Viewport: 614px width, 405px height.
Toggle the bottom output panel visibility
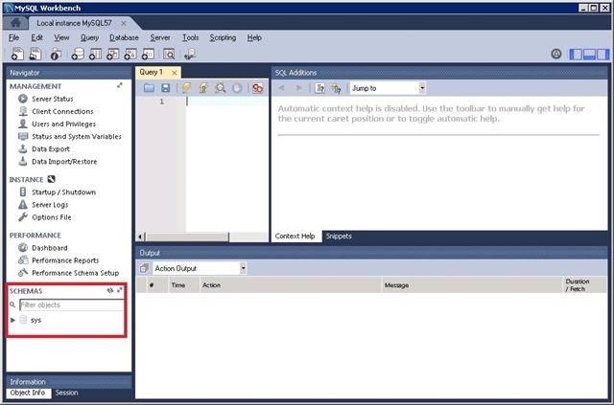click(589, 54)
